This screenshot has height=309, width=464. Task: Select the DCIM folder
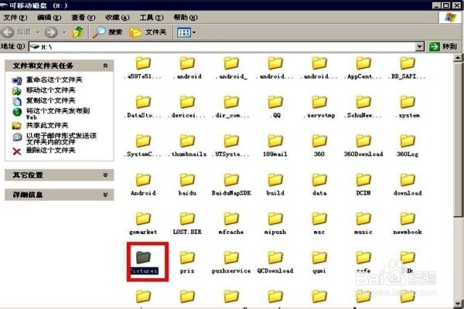(363, 185)
